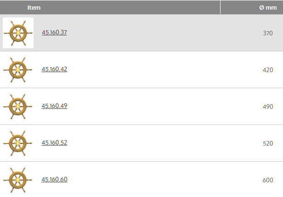The width and height of the screenshot is (283, 197).
Task: Click the wheel image for item 45.160.60
Action: (18, 180)
